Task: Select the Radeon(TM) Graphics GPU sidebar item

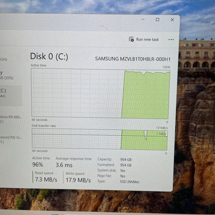Action: pos(11,140)
